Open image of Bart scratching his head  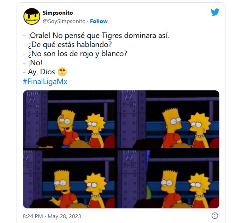(x=69, y=119)
